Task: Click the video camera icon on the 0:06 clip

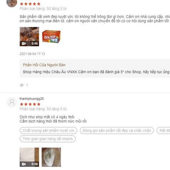Action: point(24,43)
